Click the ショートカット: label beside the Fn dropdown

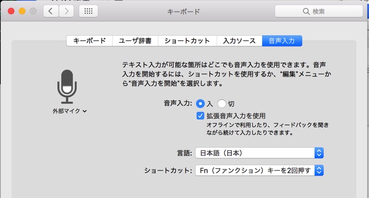point(168,170)
